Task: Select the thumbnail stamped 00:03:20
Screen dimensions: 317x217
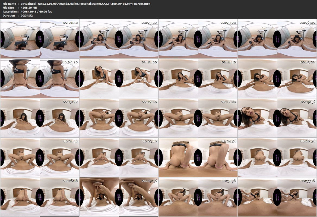Action: click(119, 39)
